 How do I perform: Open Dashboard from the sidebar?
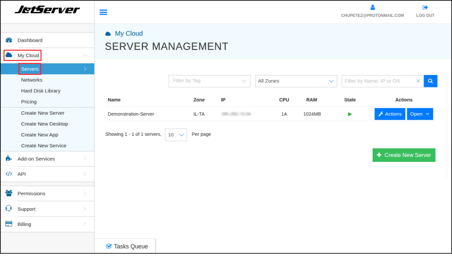(x=29, y=40)
